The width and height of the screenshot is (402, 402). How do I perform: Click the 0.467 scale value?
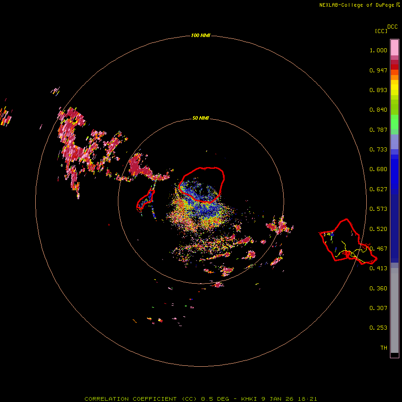[x=378, y=249]
